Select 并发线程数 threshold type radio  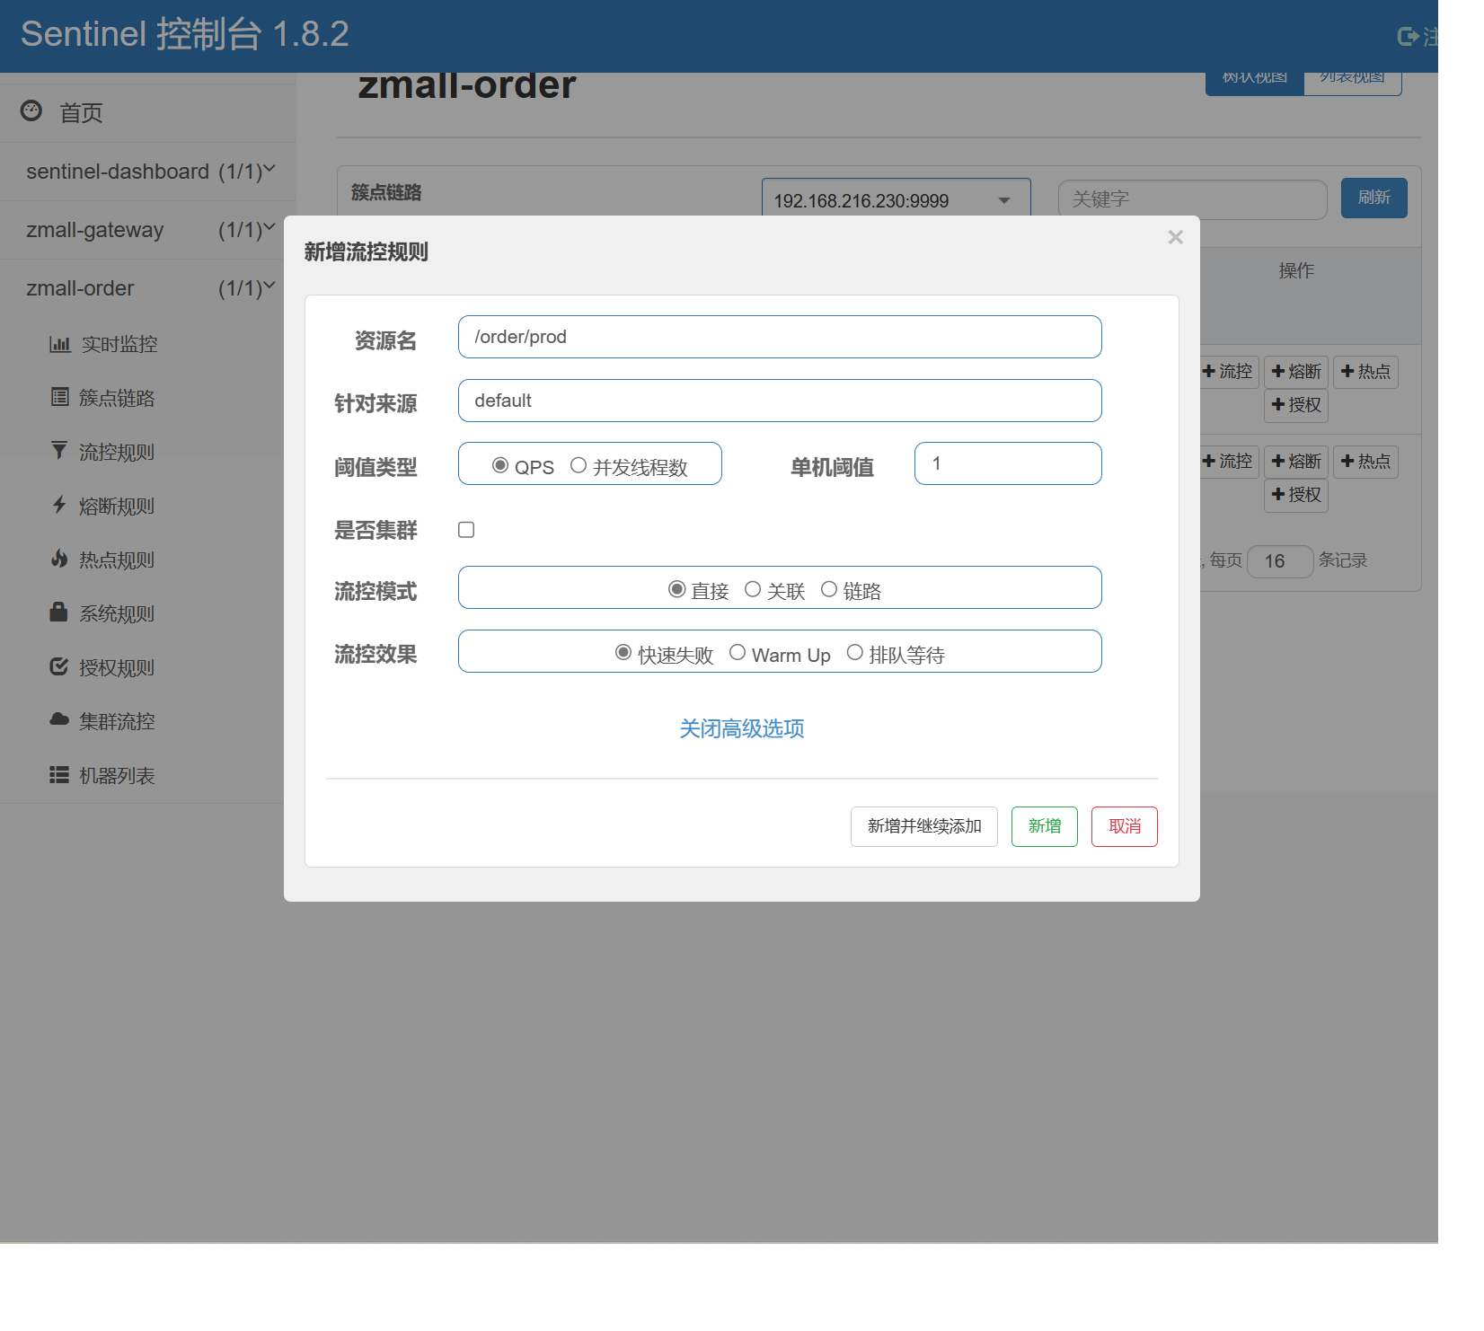pyautogui.click(x=579, y=465)
